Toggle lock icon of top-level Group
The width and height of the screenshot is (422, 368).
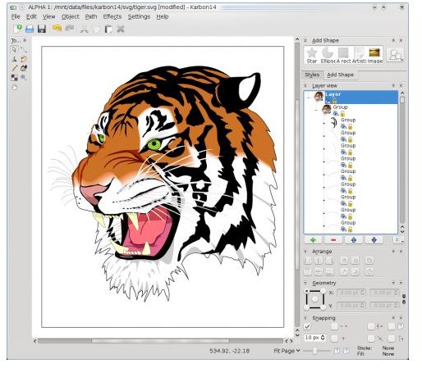click(x=342, y=114)
